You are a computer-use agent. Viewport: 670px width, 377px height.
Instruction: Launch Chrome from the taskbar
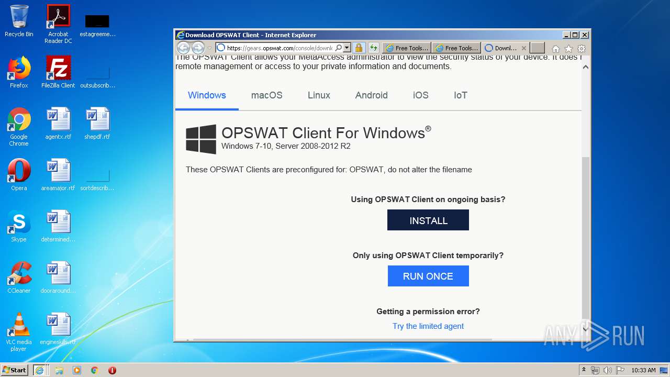(95, 370)
